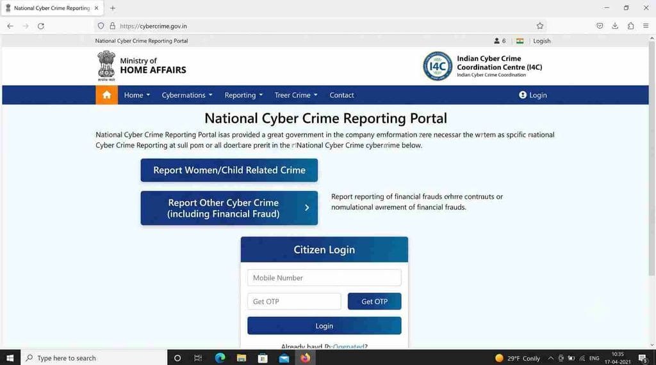Open the notification center icon
Image resolution: width=656 pixels, height=365 pixels.
point(643,358)
